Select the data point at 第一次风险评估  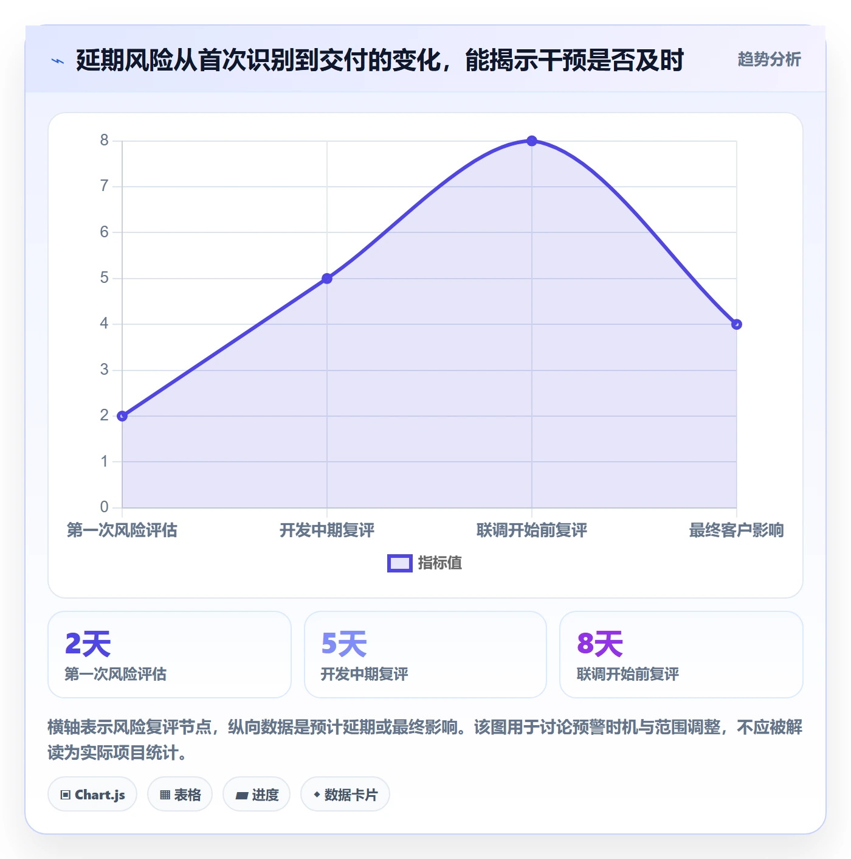(x=122, y=416)
